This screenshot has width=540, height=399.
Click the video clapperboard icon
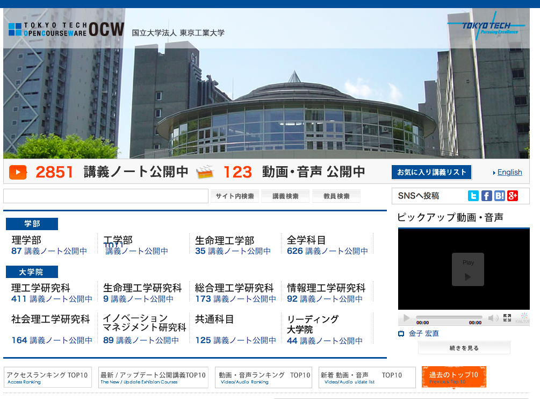(x=205, y=172)
